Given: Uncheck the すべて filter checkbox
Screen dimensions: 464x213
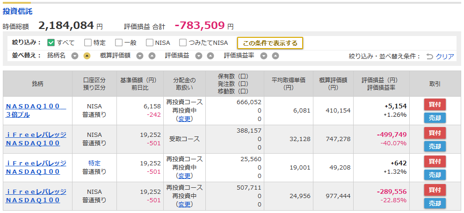Looking at the screenshot, I should point(51,43).
